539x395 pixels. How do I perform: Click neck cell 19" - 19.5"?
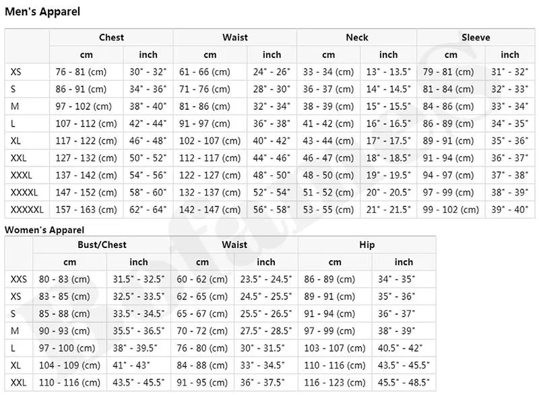coord(389,175)
